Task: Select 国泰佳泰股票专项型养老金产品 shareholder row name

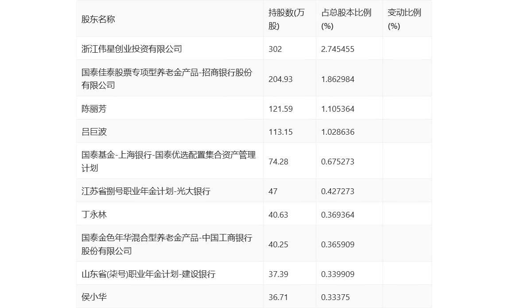Action: point(167,79)
